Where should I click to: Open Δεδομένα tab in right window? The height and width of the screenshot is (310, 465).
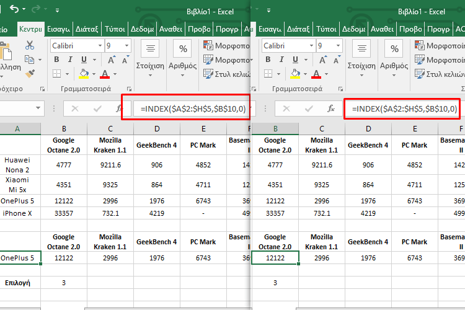[353, 29]
